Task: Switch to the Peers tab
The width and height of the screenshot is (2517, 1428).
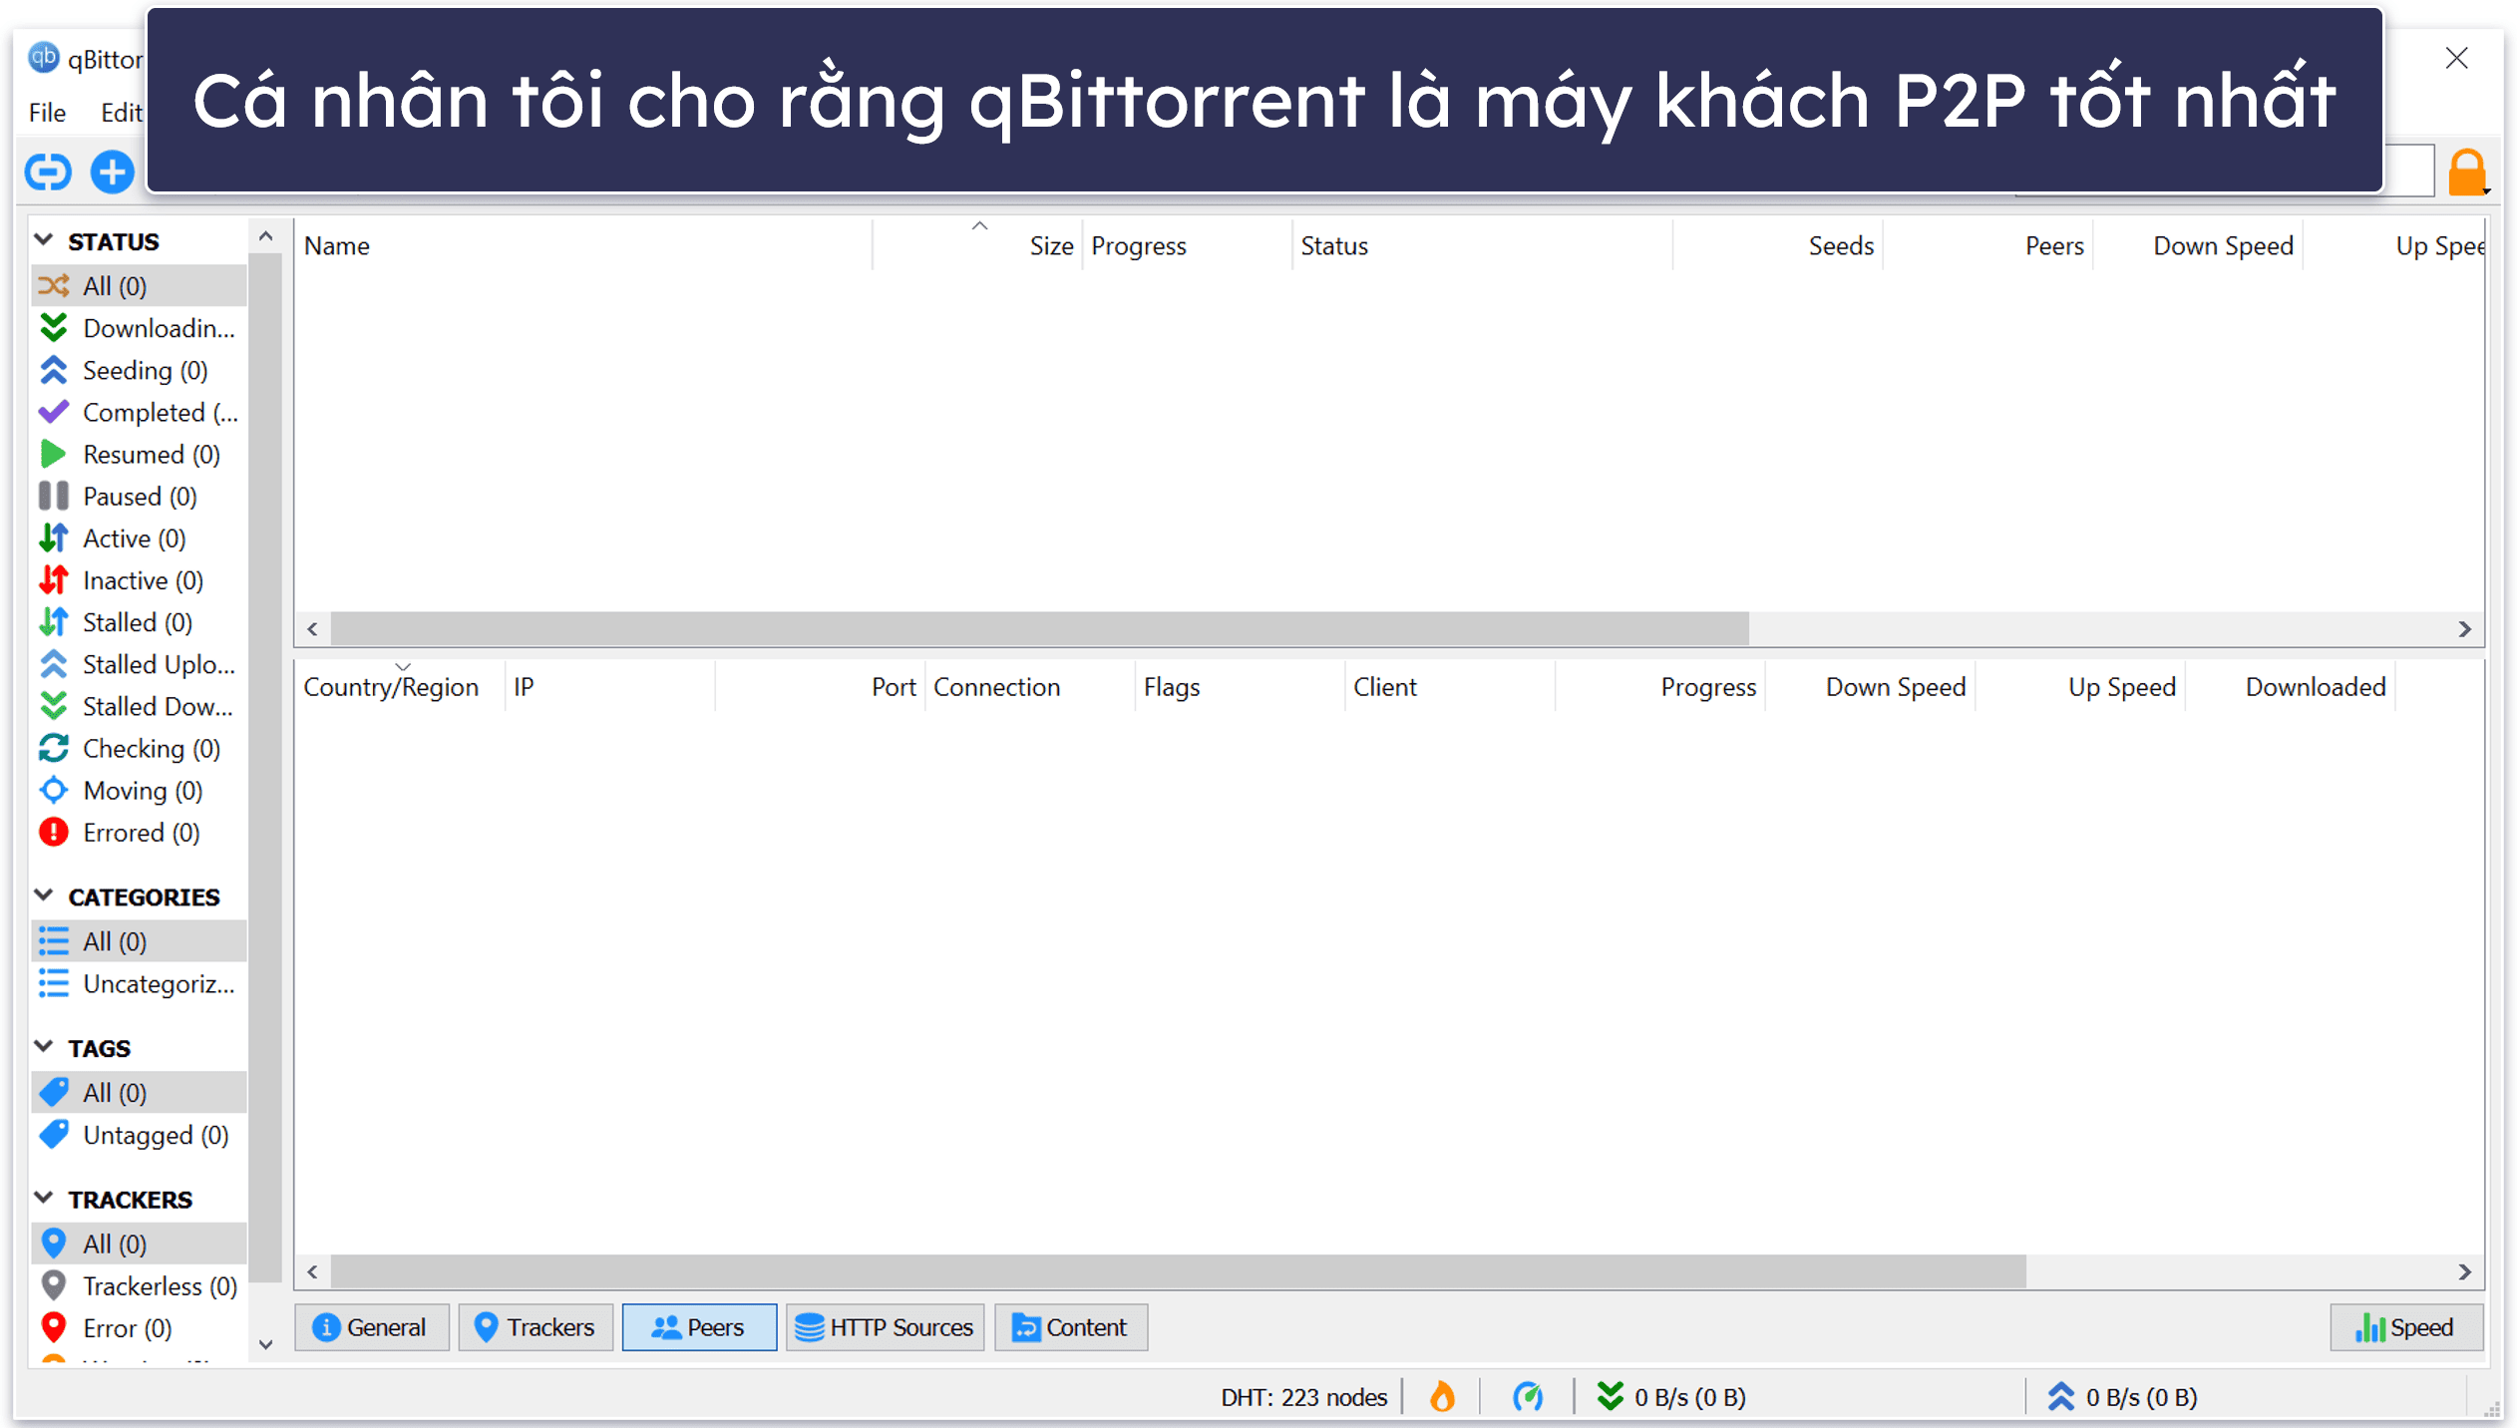Action: 699,1327
